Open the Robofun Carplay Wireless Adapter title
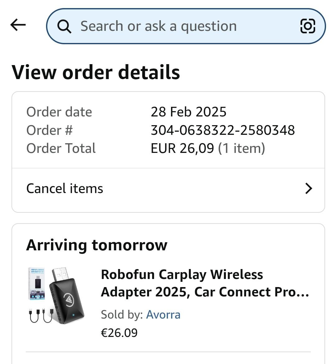The height and width of the screenshot is (364, 336). [x=205, y=283]
